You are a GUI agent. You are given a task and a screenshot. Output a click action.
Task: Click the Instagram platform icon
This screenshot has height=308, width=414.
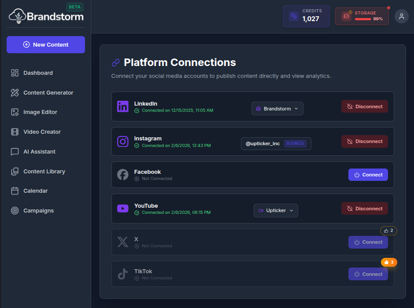coord(123,141)
